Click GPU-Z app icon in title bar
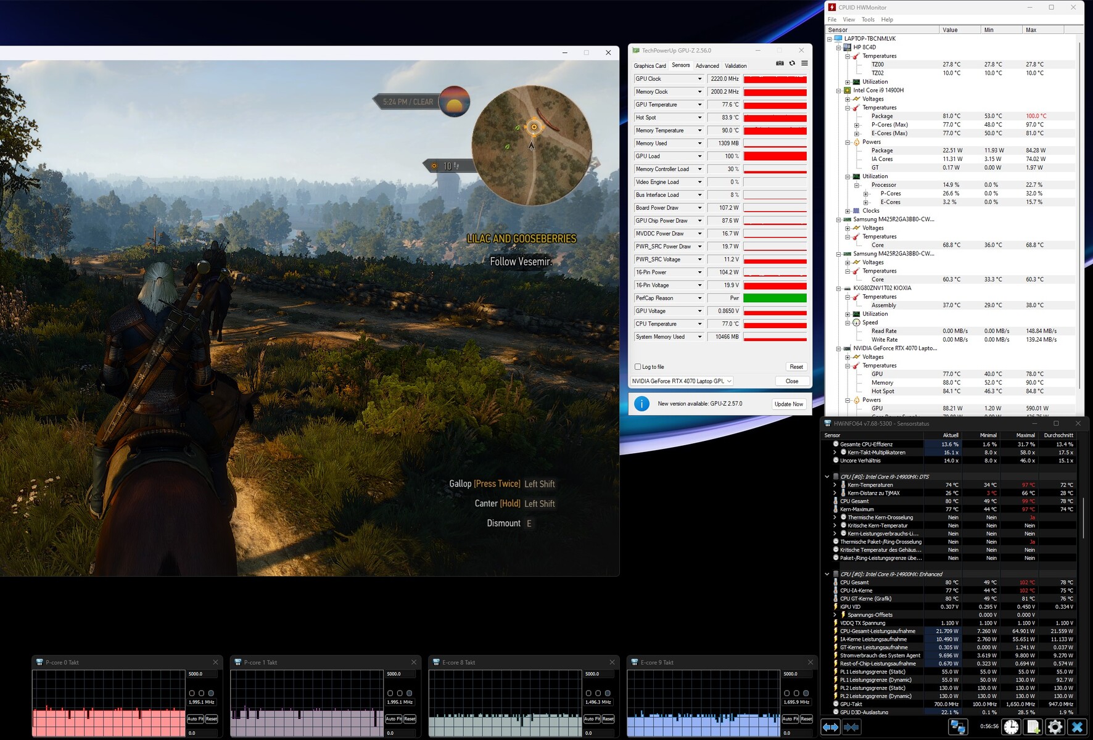Screen dimensions: 1093x740 click(636, 51)
